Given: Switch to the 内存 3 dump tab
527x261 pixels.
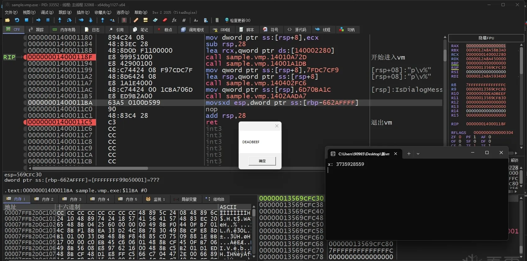Looking at the screenshot, I should click(72, 199).
